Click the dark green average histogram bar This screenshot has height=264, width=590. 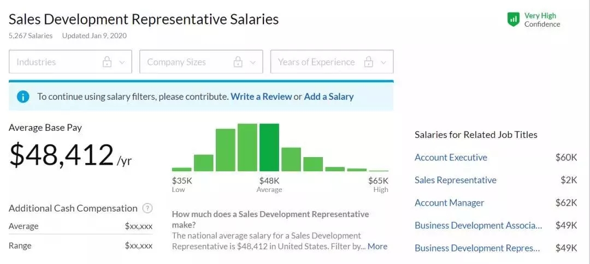pyautogui.click(x=269, y=147)
